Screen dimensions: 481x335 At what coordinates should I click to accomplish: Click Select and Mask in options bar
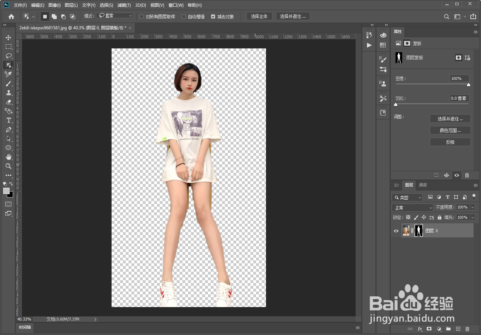click(x=293, y=16)
